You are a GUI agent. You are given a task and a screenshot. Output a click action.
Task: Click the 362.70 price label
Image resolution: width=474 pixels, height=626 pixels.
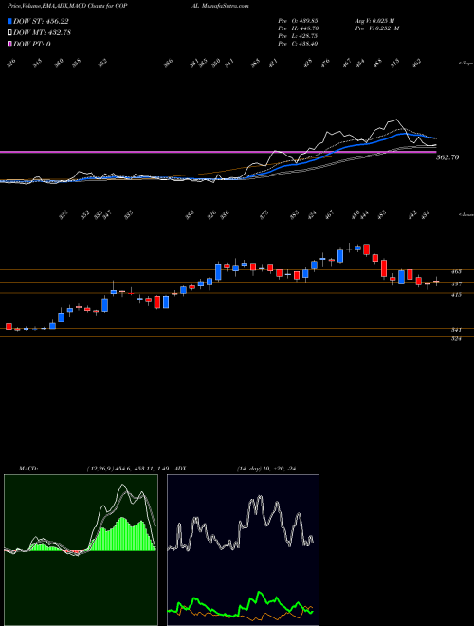point(447,157)
